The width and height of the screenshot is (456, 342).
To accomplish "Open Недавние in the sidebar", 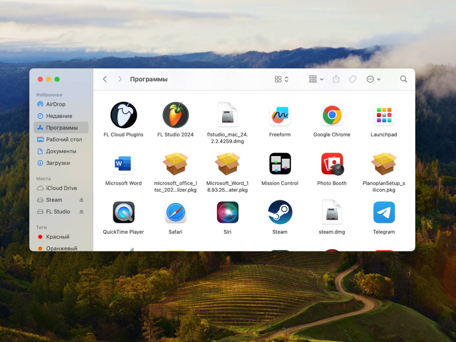I will [x=61, y=116].
